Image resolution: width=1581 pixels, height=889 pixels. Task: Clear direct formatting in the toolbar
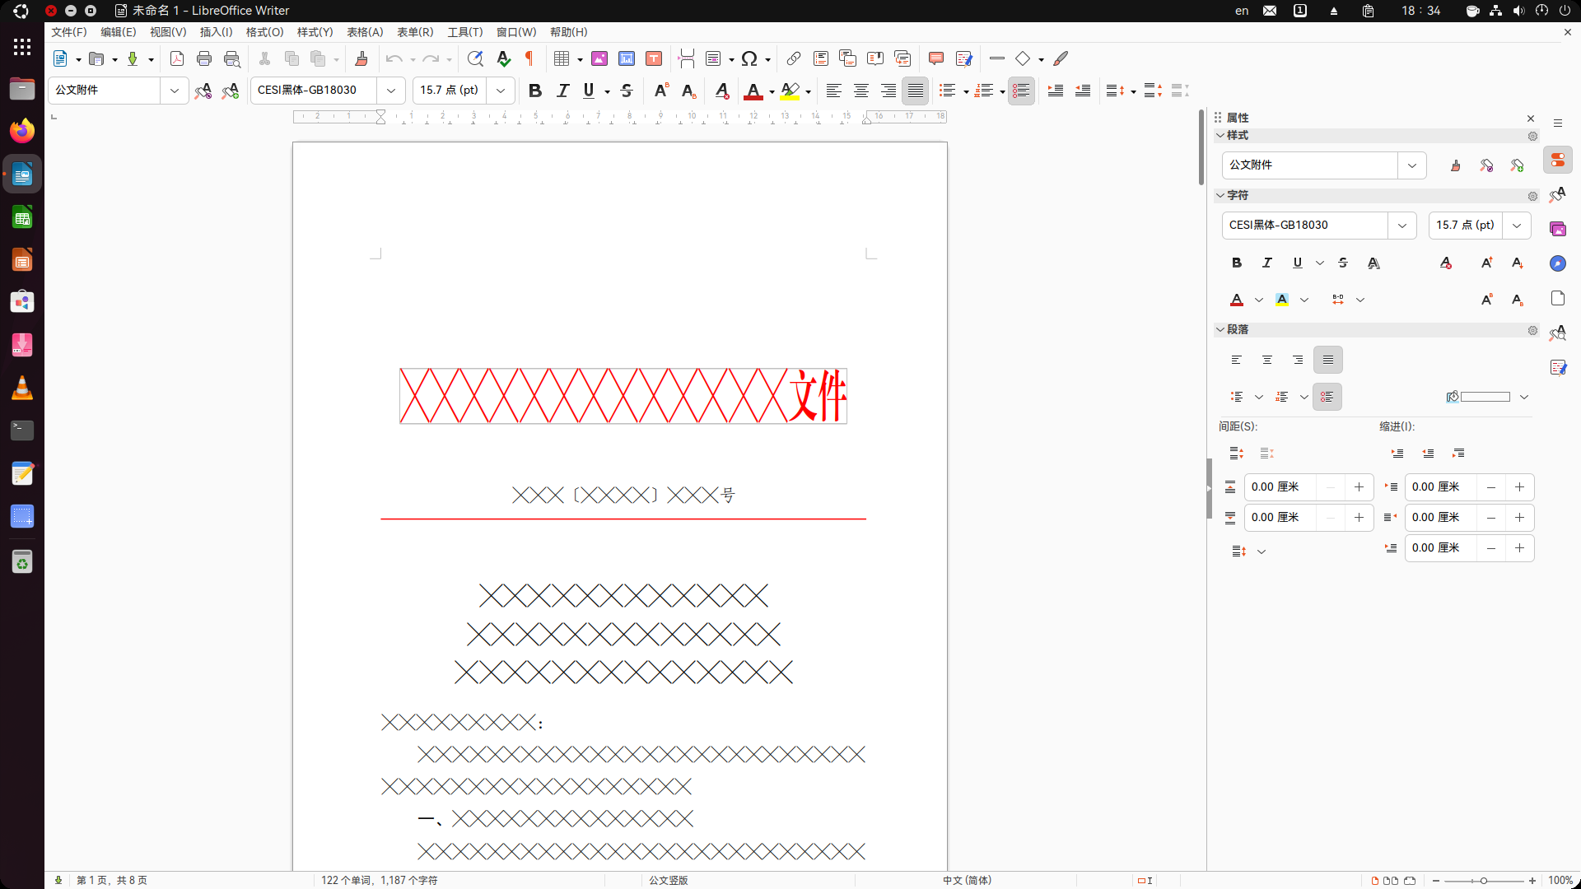pos(721,91)
